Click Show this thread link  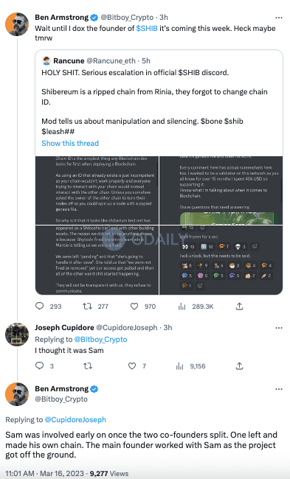[70, 143]
